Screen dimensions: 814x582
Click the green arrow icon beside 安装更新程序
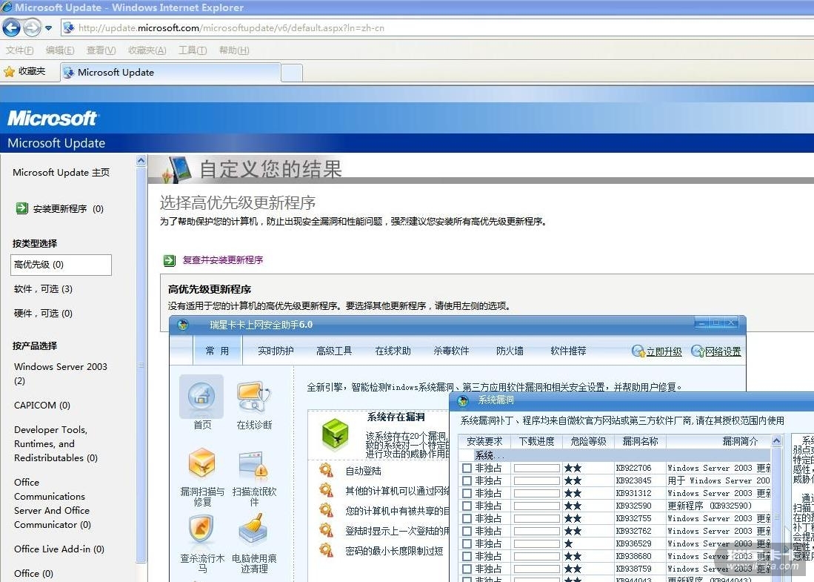pos(21,208)
